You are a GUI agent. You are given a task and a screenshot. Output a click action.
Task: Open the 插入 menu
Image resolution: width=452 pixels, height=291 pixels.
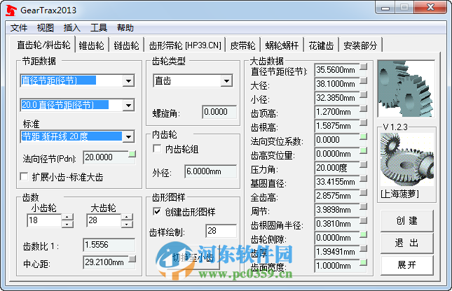71,28
